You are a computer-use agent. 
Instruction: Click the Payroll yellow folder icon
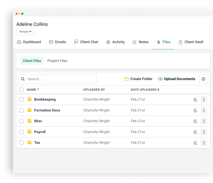[29, 132]
